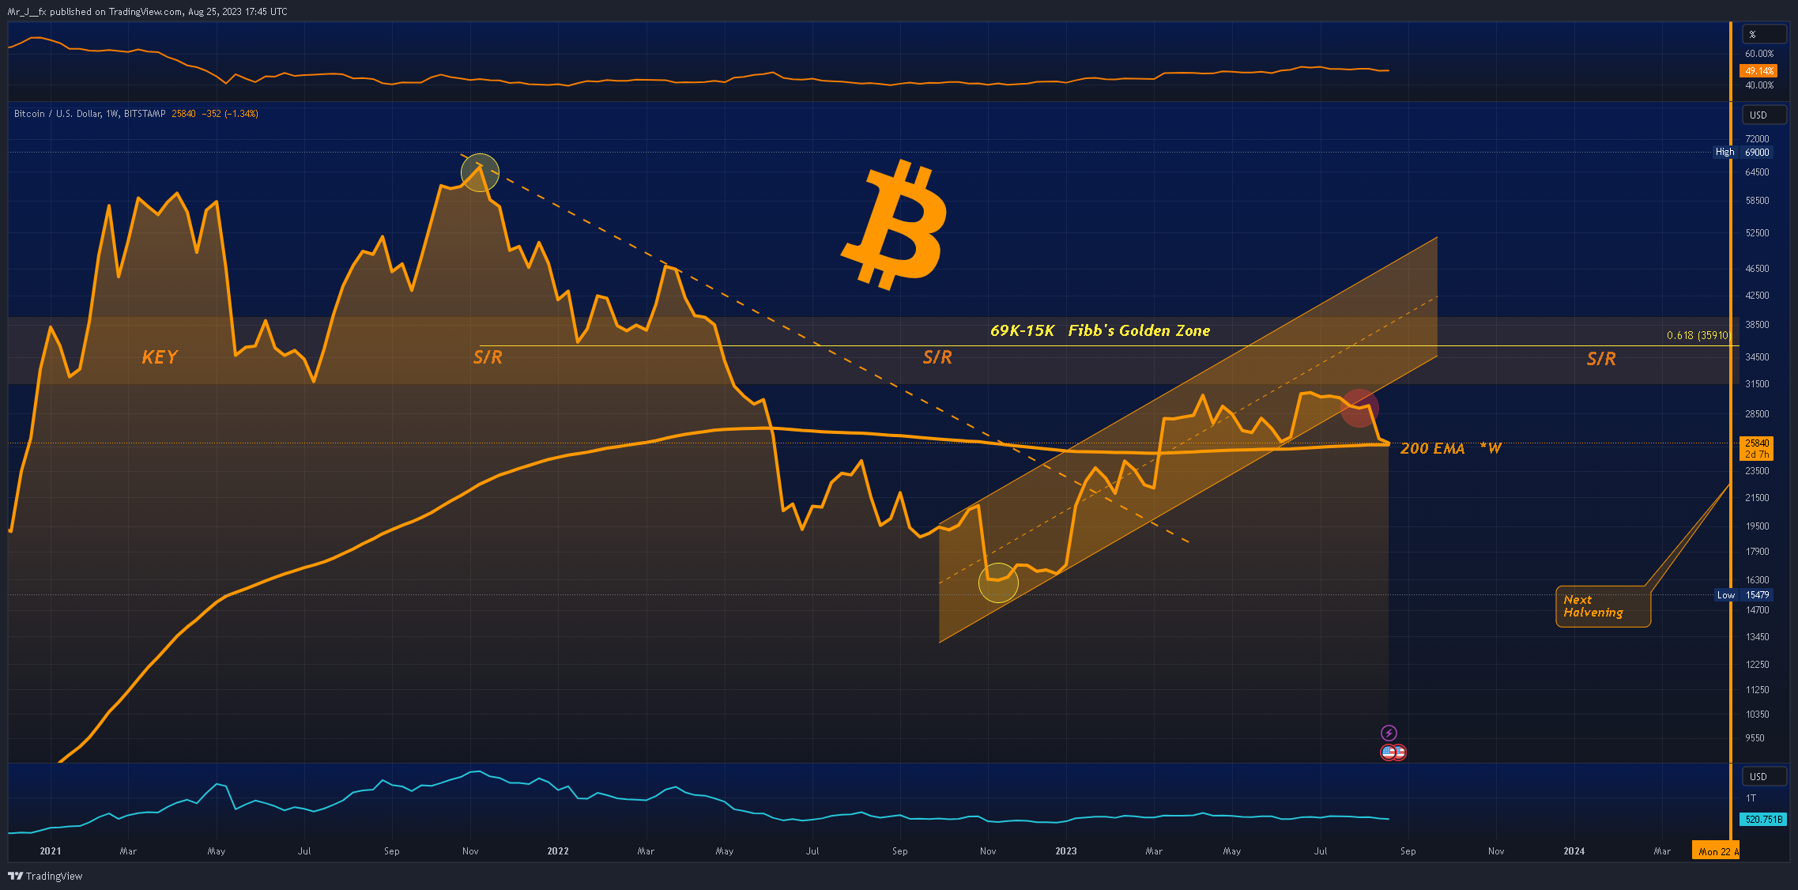The image size is (1798, 890).
Task: Open the US flag economic event marker
Action: click(x=1389, y=752)
